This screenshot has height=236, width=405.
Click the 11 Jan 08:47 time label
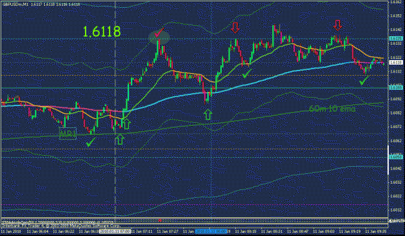(298, 231)
